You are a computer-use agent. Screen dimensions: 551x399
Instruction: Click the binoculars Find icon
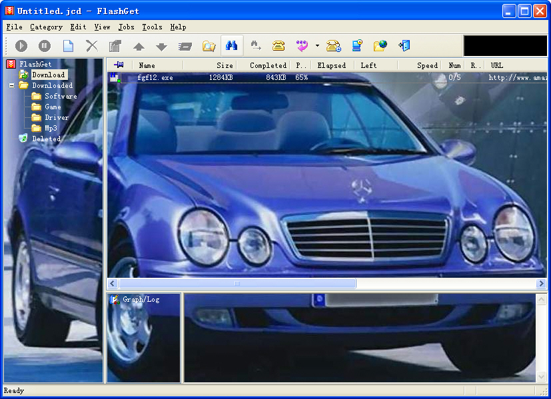[x=232, y=46]
